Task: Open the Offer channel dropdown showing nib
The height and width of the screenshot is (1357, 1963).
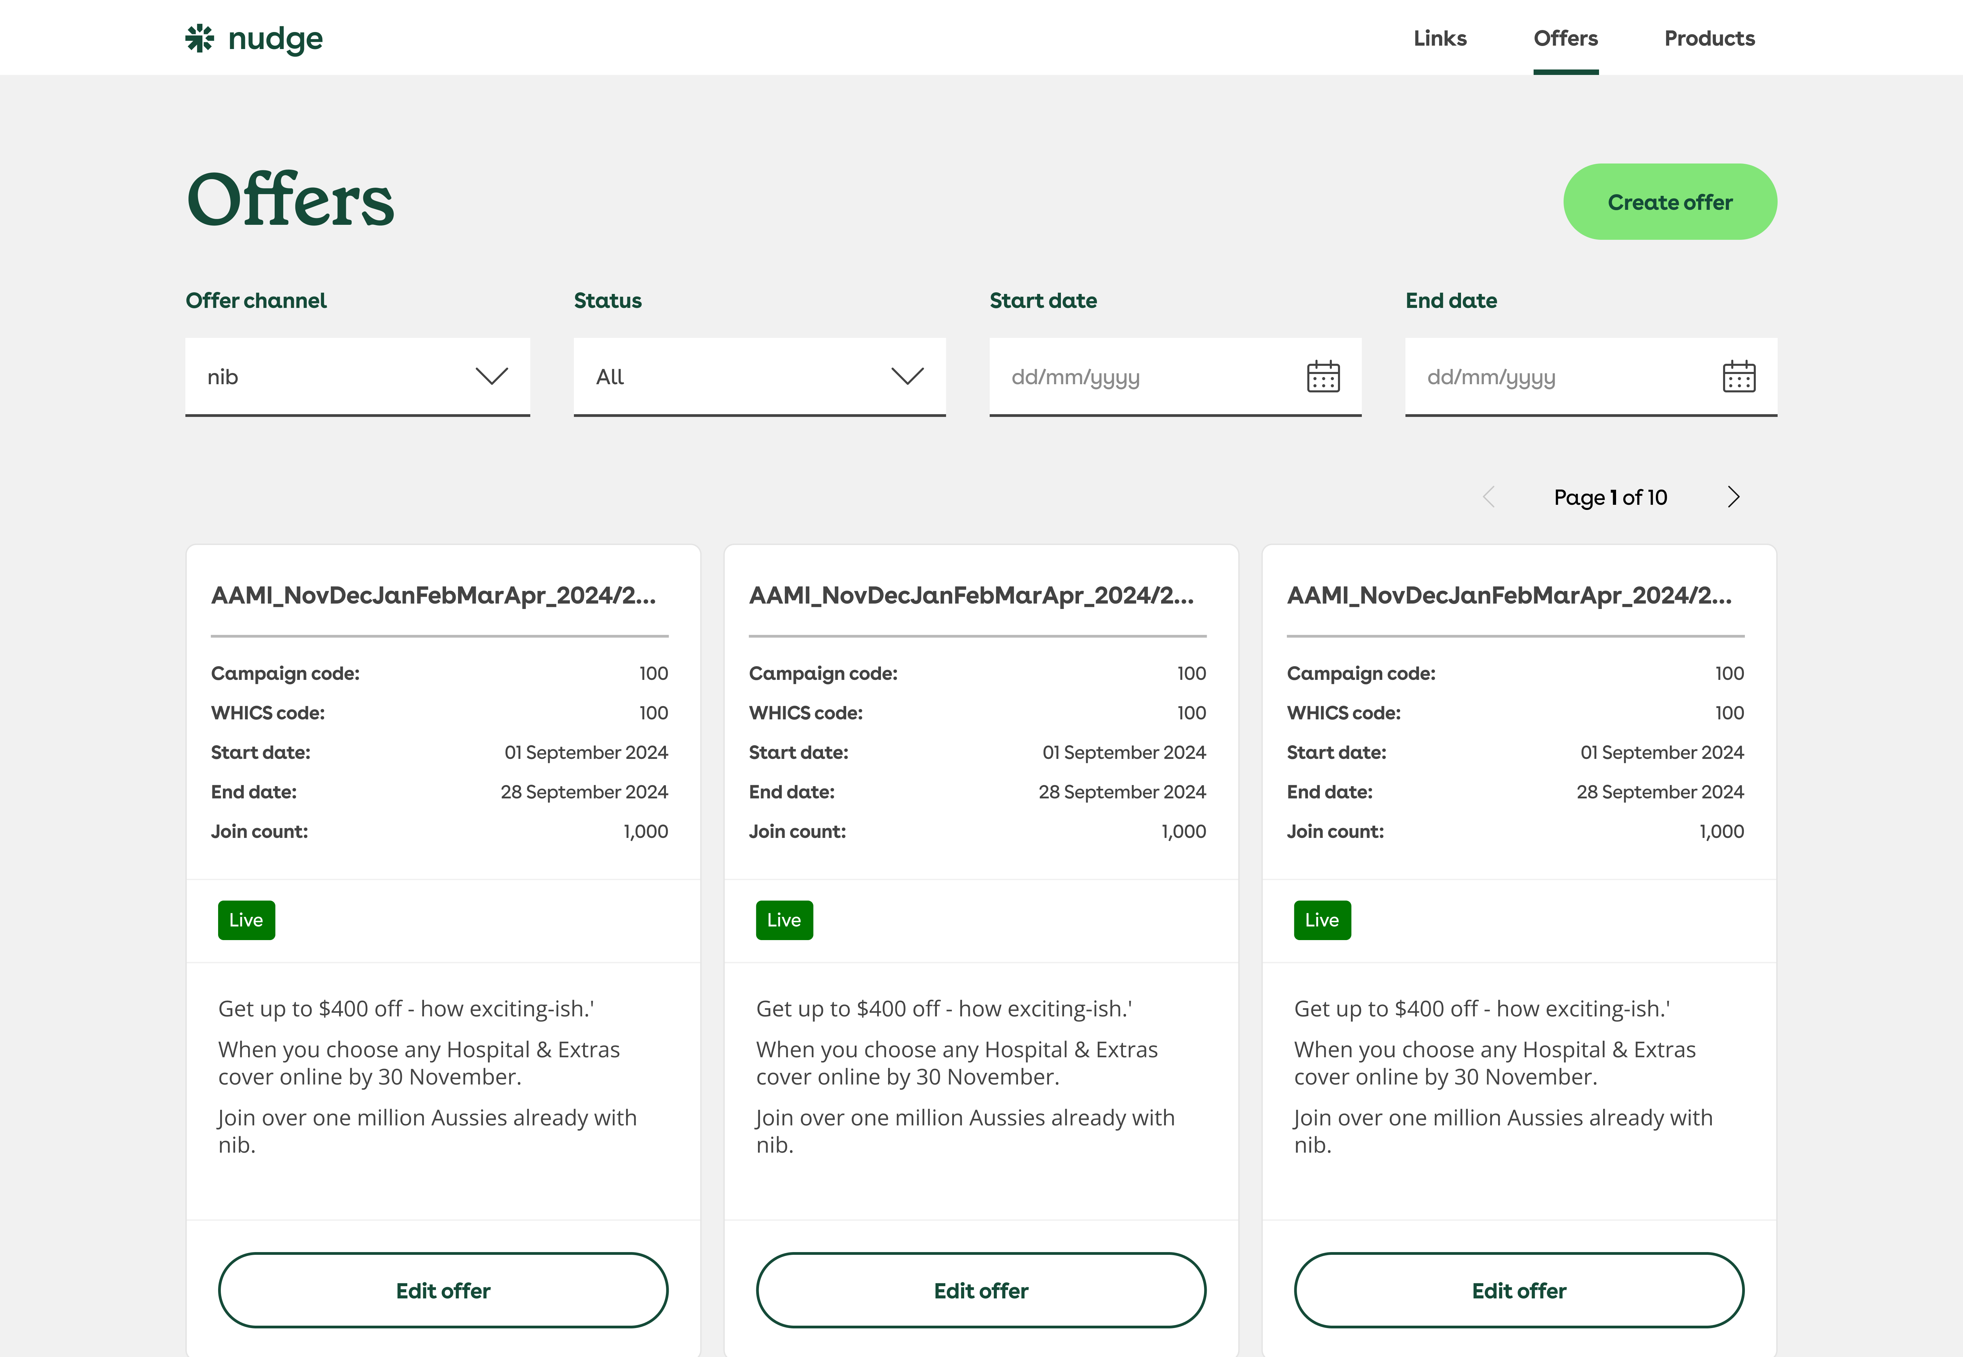Action: click(357, 376)
